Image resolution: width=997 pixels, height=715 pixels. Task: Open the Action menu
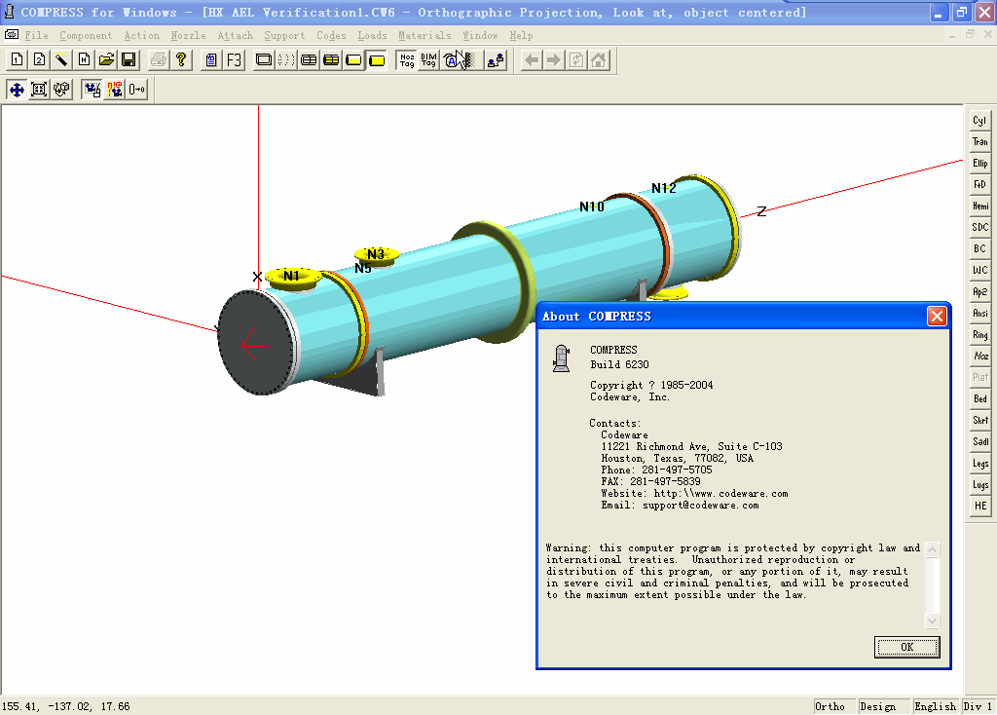[142, 36]
